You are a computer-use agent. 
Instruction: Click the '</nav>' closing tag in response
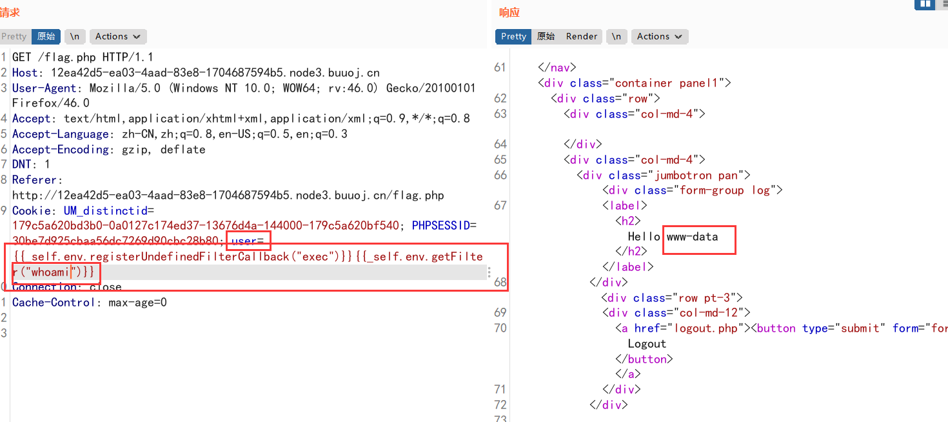(557, 68)
